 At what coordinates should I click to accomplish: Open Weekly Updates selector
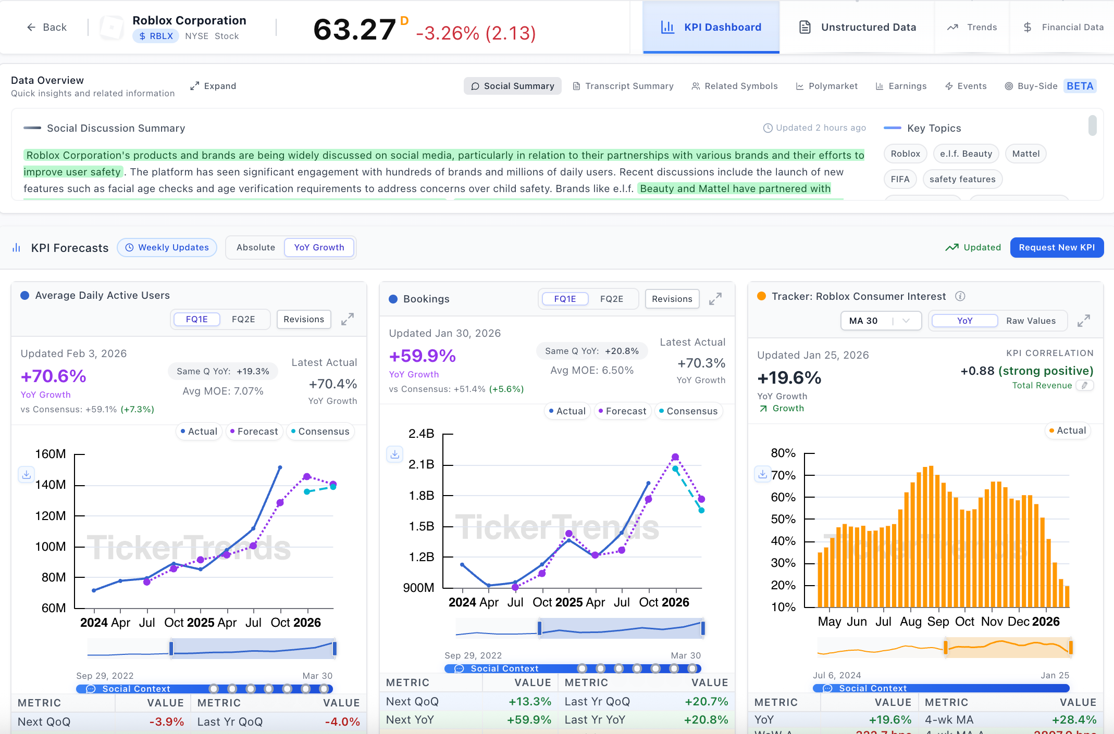point(167,247)
